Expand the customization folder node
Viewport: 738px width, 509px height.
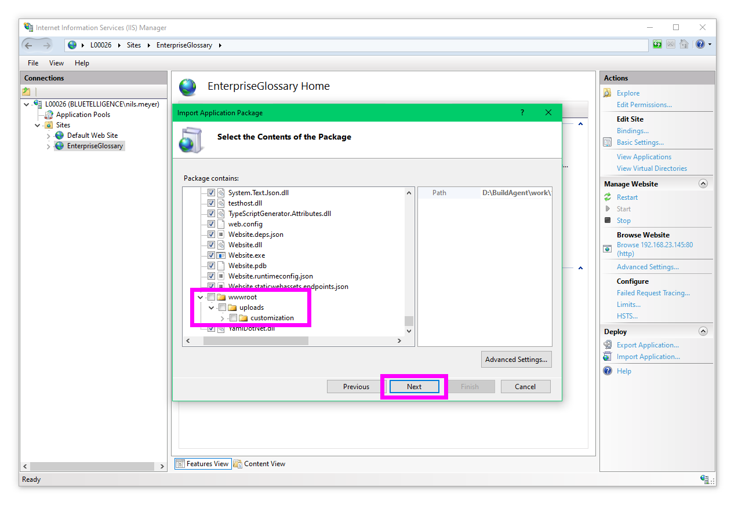[x=223, y=318]
